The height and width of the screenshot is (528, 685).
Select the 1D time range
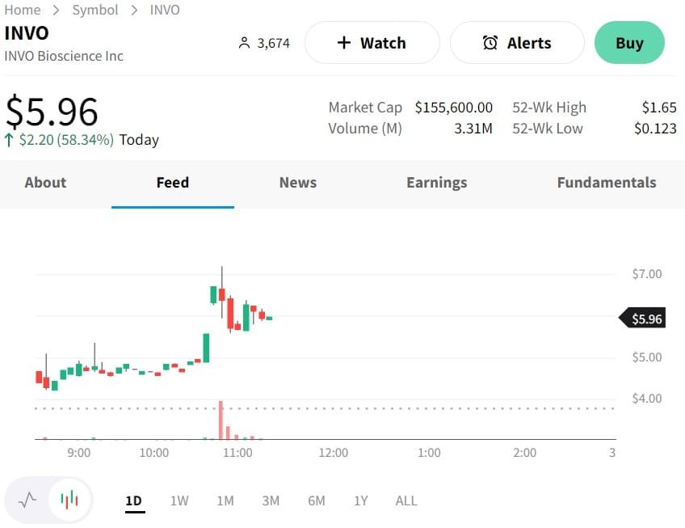(133, 501)
